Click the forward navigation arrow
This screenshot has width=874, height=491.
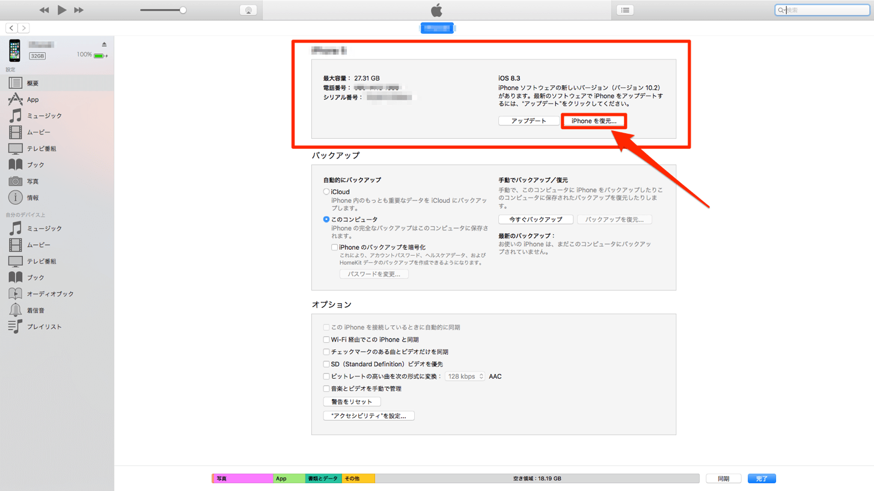(x=23, y=28)
